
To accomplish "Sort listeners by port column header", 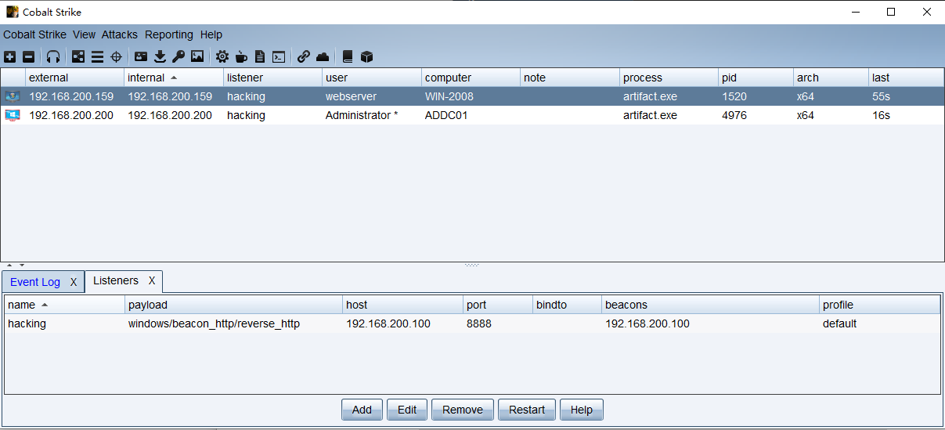I will (x=497, y=305).
